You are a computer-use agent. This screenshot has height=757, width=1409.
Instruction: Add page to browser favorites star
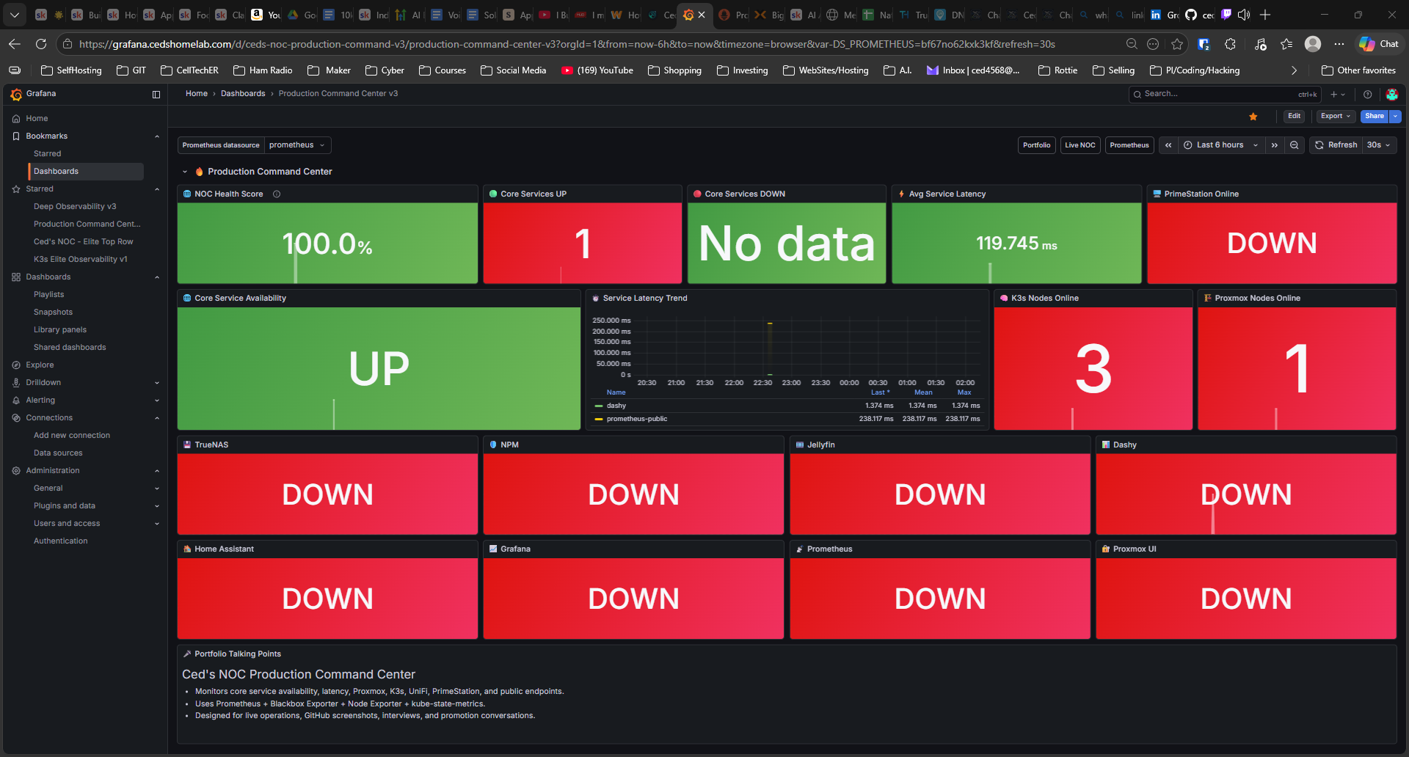[x=1177, y=44]
